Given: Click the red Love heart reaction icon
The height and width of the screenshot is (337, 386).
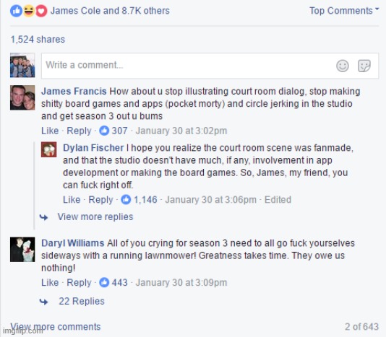Looking at the screenshot, I should 41,11.
